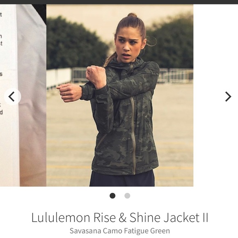
Task: Click the jacket's front zipper in photo
Action: click(133, 135)
